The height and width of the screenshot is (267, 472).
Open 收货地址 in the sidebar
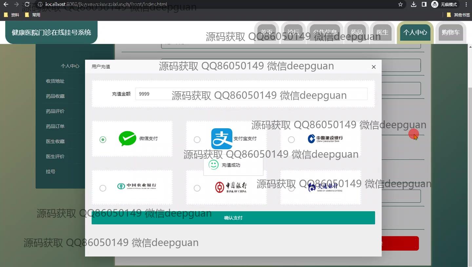coord(55,81)
